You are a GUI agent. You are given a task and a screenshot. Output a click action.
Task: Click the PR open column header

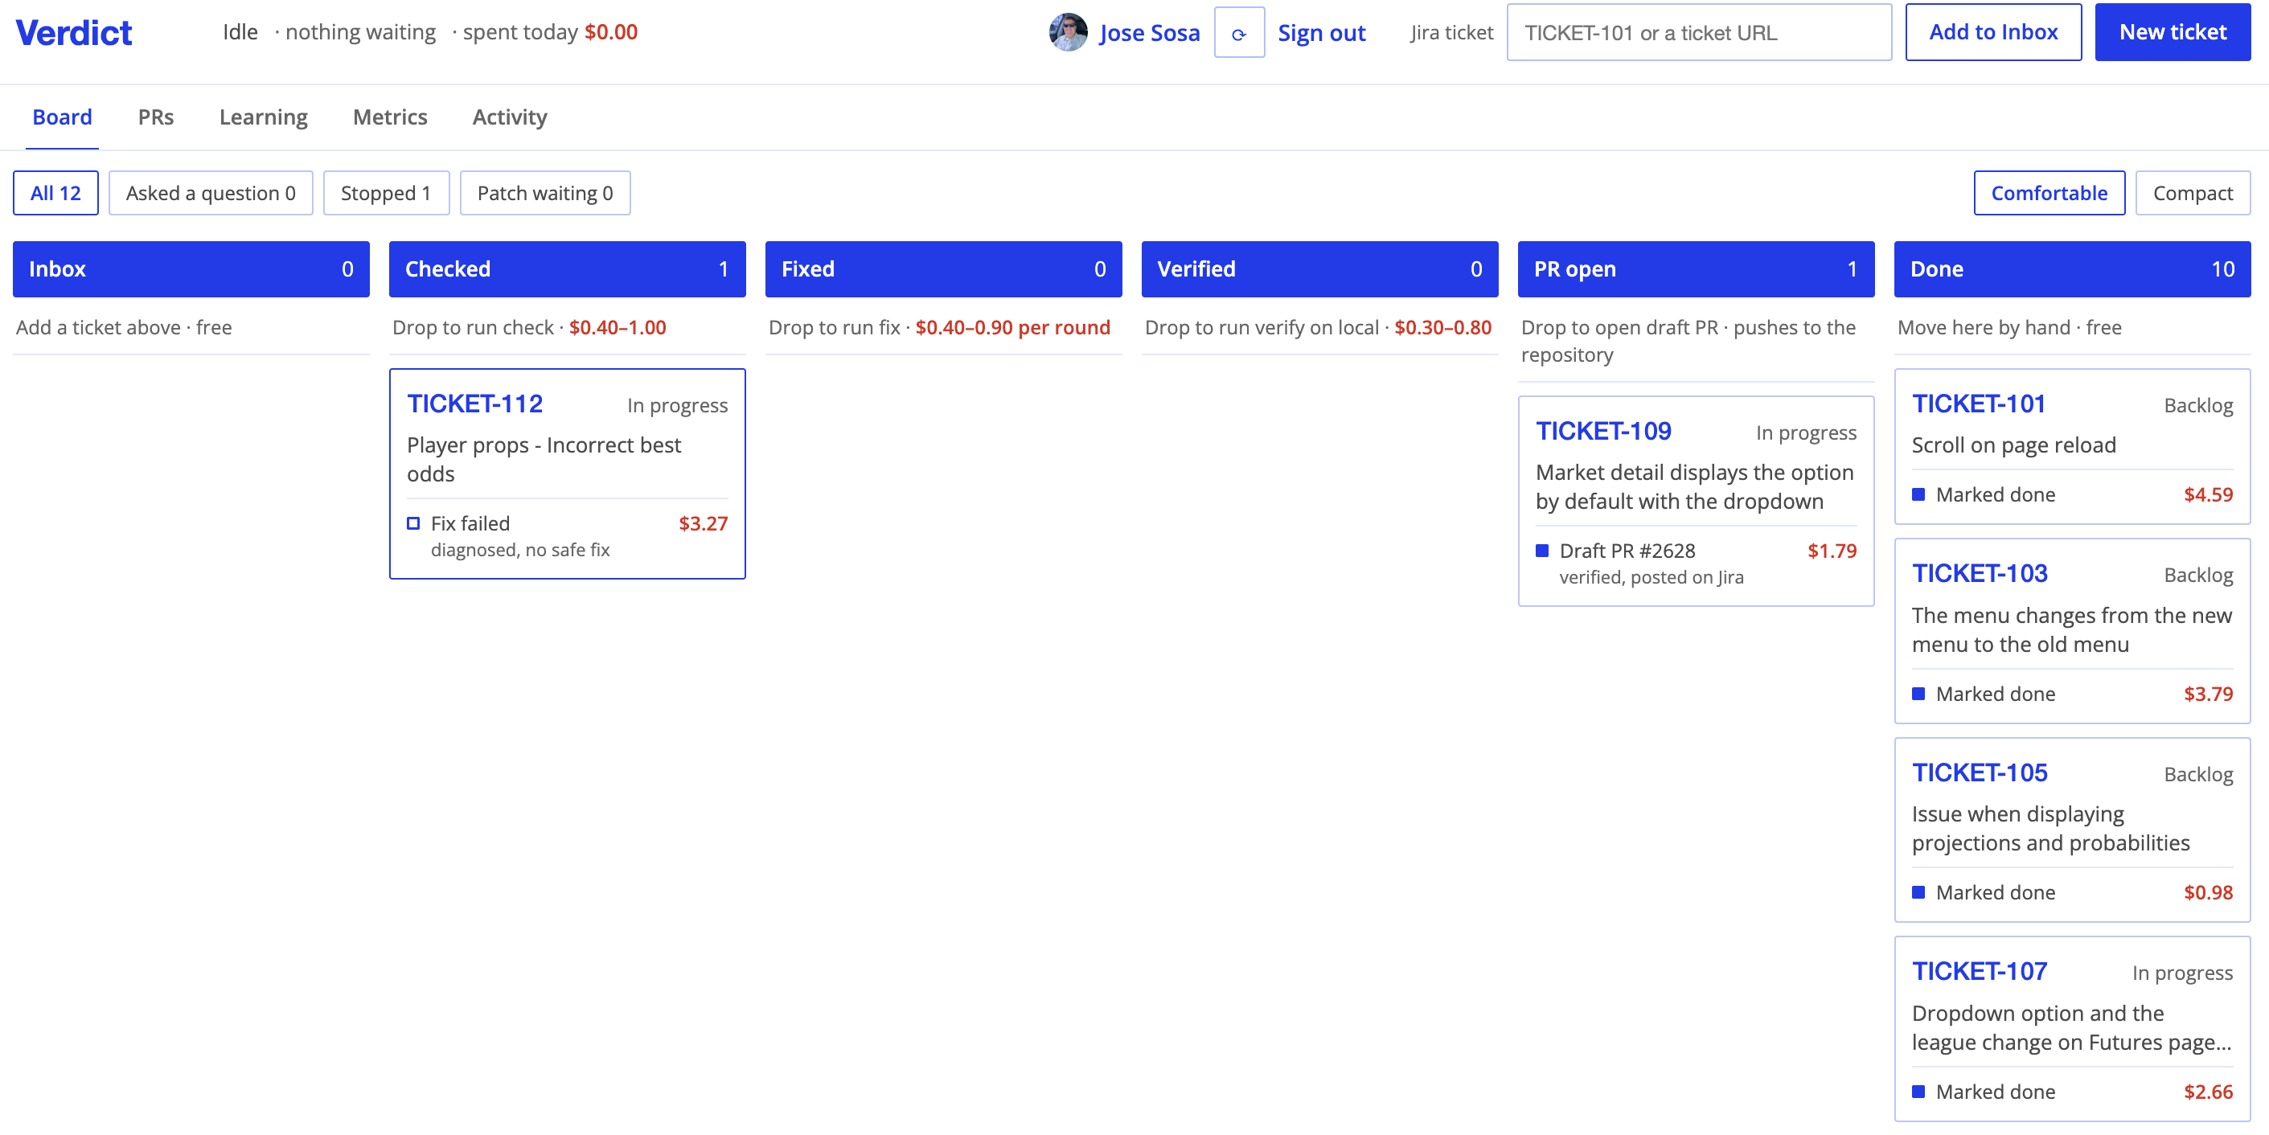click(x=1696, y=269)
